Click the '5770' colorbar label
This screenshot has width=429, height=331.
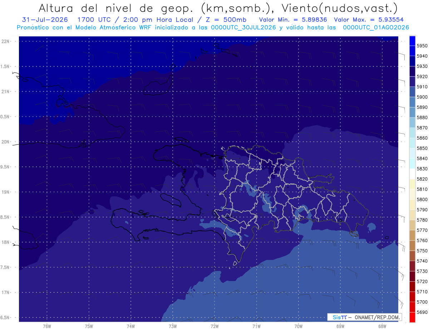[422, 230]
